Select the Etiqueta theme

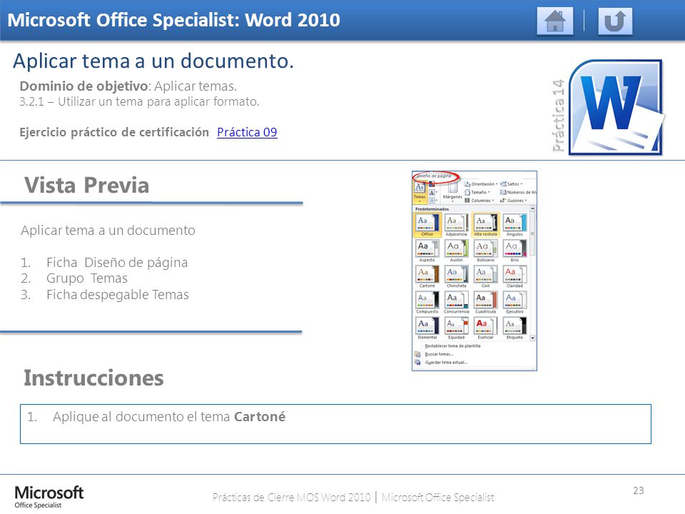point(514,328)
